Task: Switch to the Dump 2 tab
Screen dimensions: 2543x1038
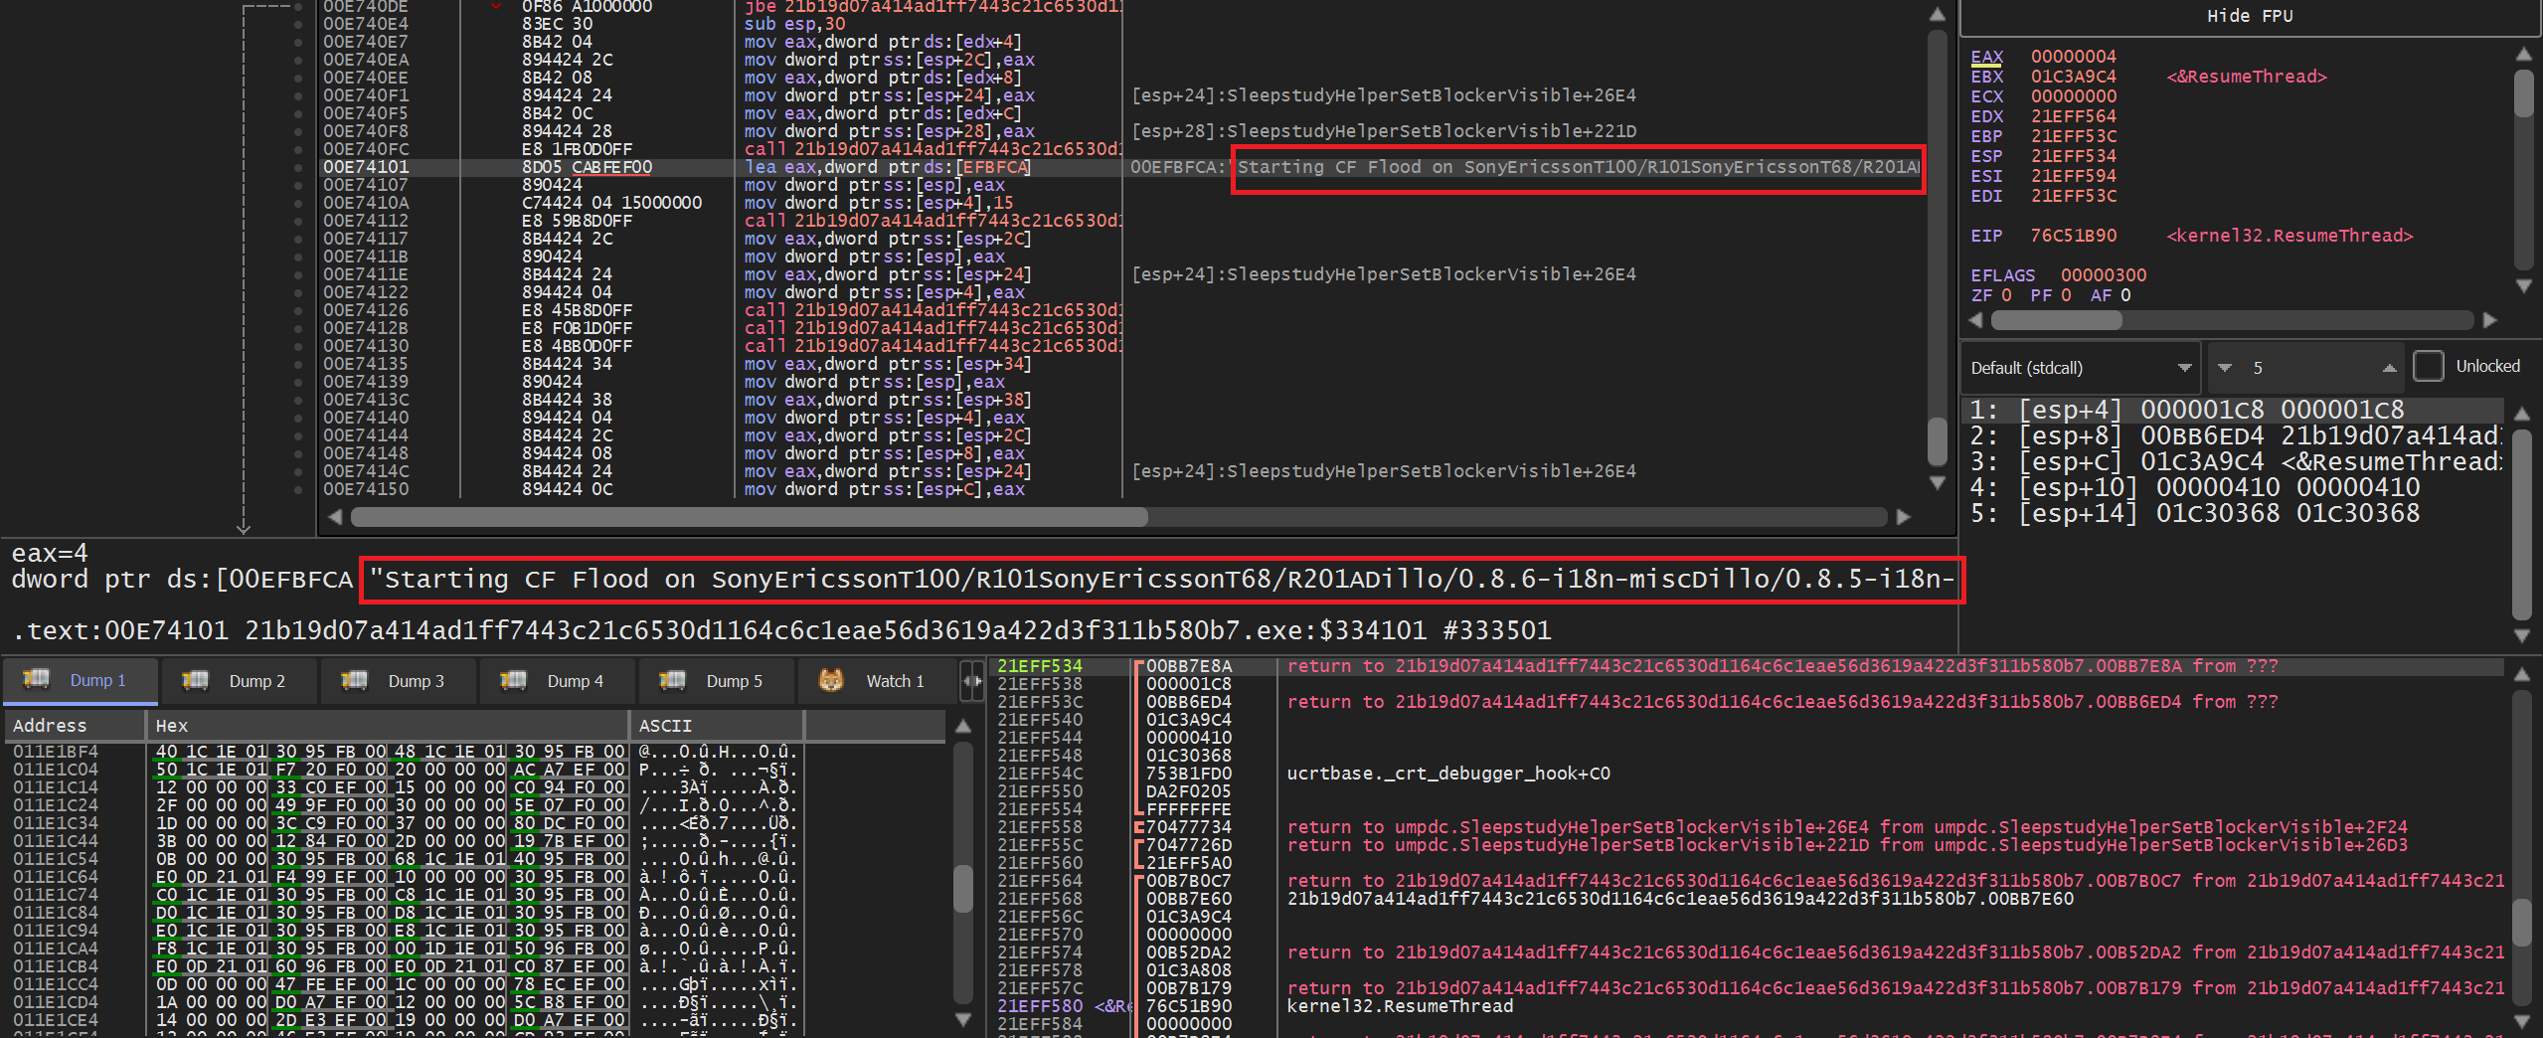Action: click(239, 681)
